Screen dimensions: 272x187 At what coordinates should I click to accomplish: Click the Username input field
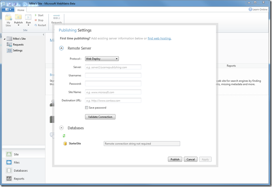[x=113, y=75]
